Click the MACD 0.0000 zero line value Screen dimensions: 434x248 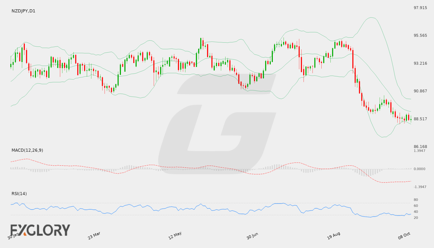(x=420, y=169)
